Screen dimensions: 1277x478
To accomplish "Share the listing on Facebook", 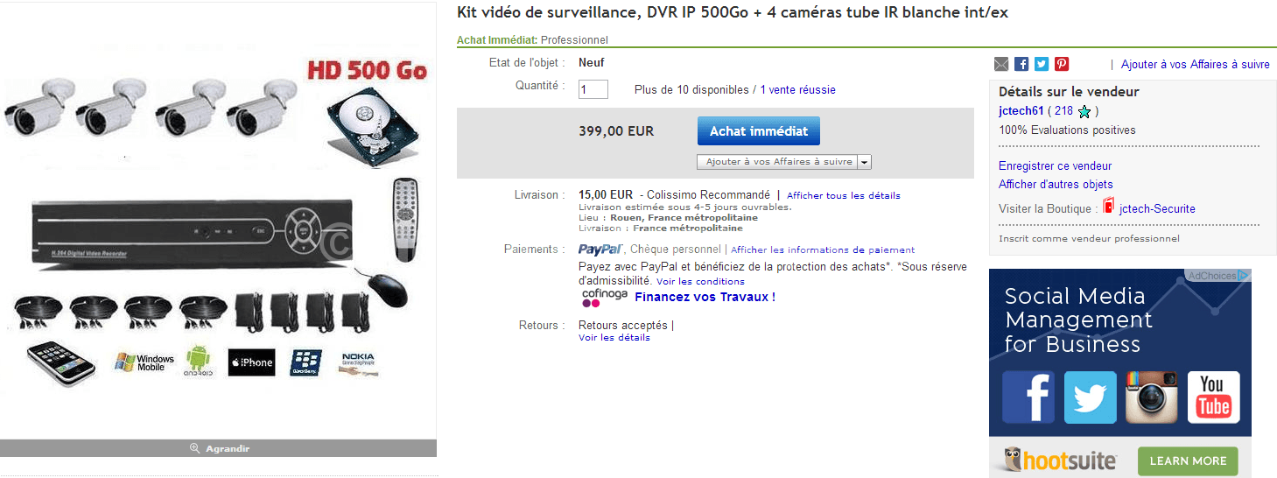I will tap(1021, 64).
